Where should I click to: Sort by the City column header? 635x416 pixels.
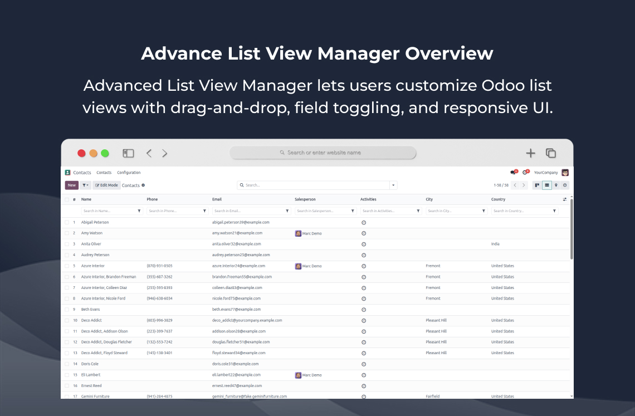pos(429,199)
